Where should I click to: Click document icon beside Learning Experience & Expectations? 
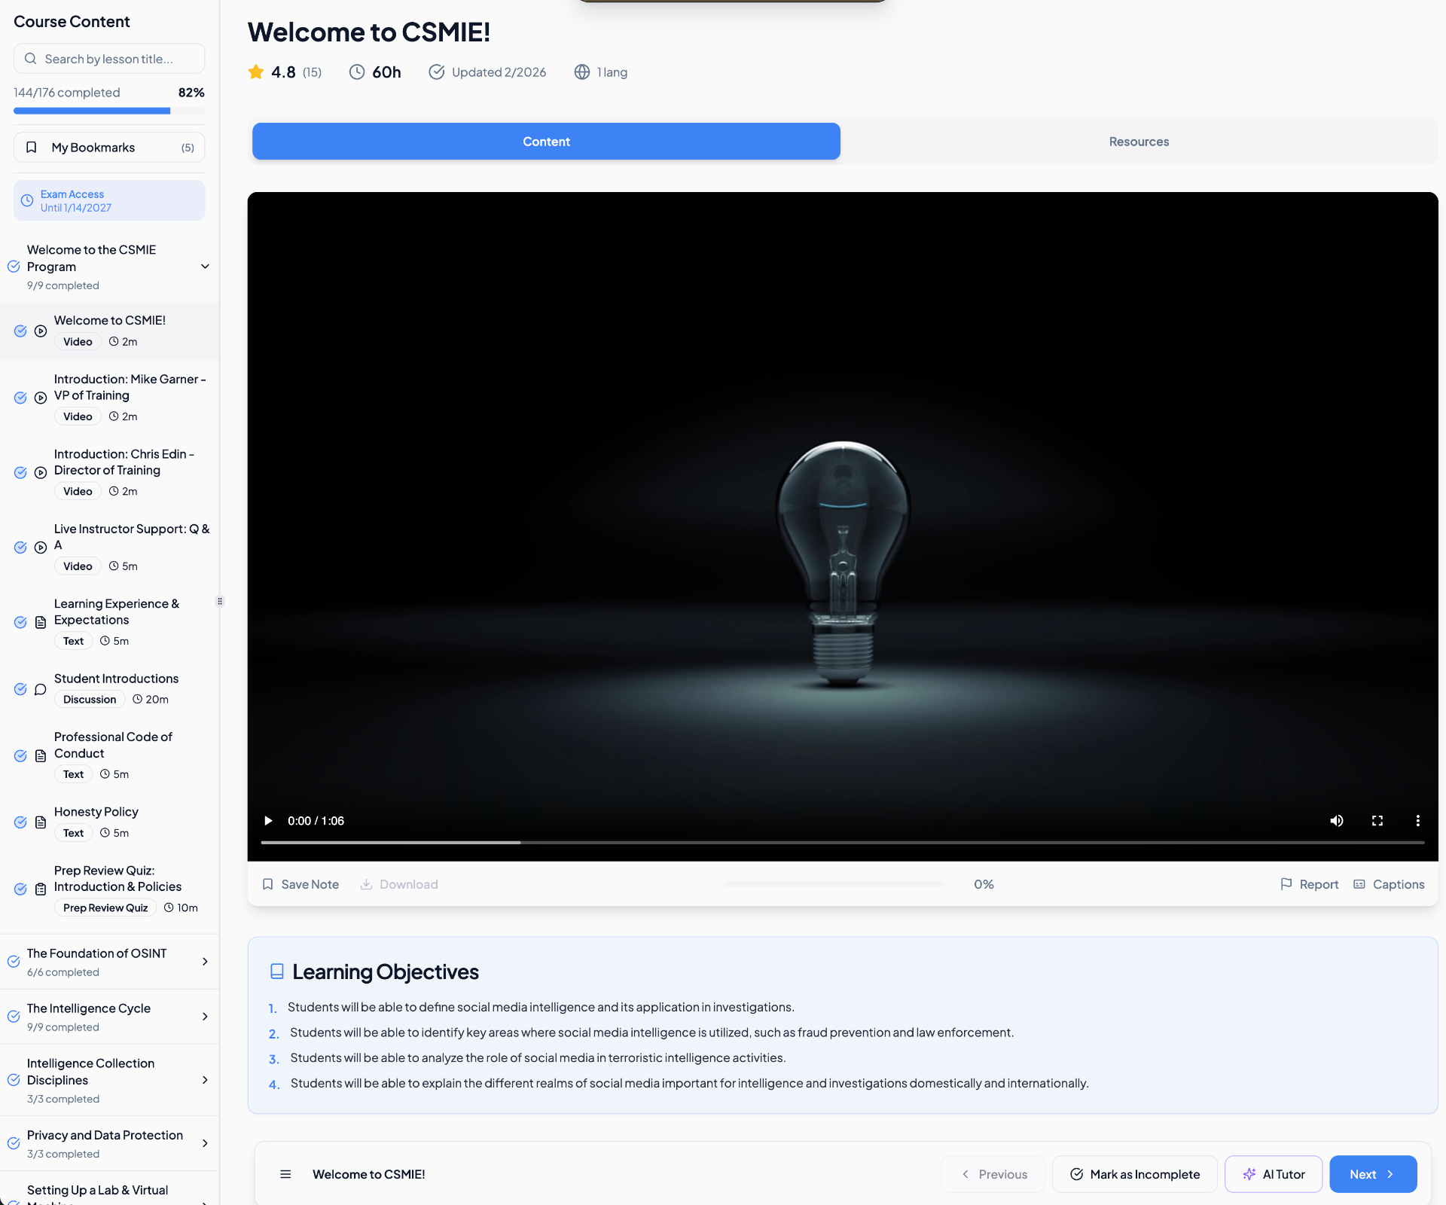click(41, 622)
